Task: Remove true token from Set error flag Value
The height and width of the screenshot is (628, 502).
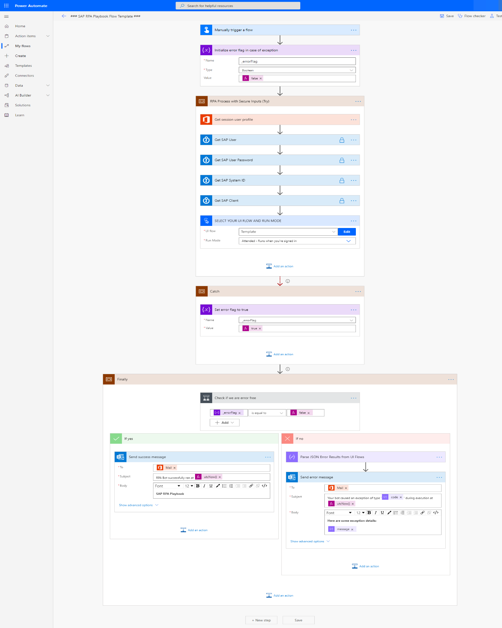Action: [x=260, y=328]
